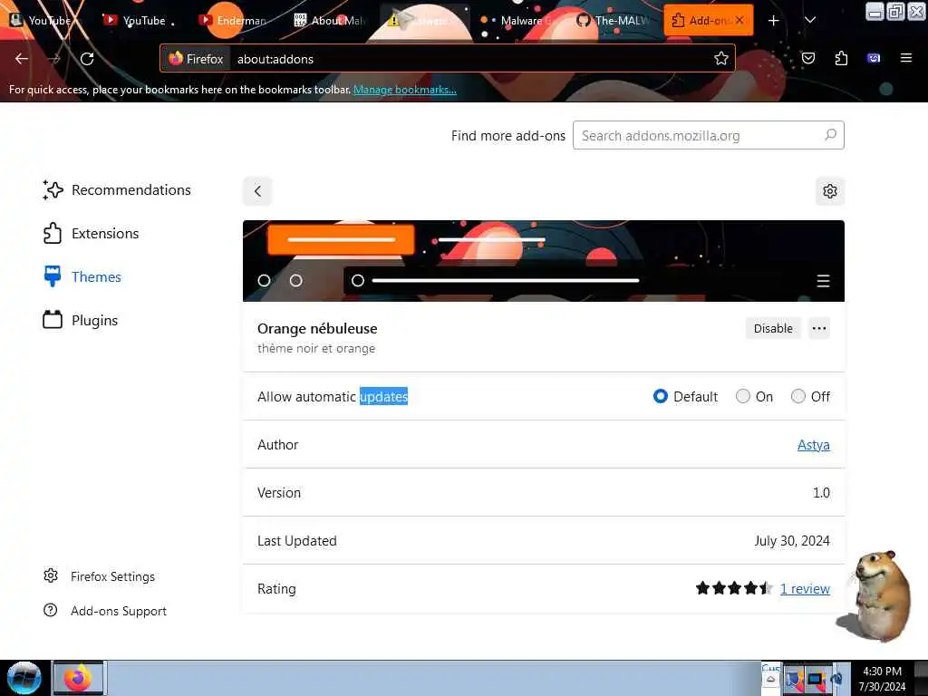Switch to the Enderman tab
Viewport: 928px width, 696px height.
click(237, 21)
